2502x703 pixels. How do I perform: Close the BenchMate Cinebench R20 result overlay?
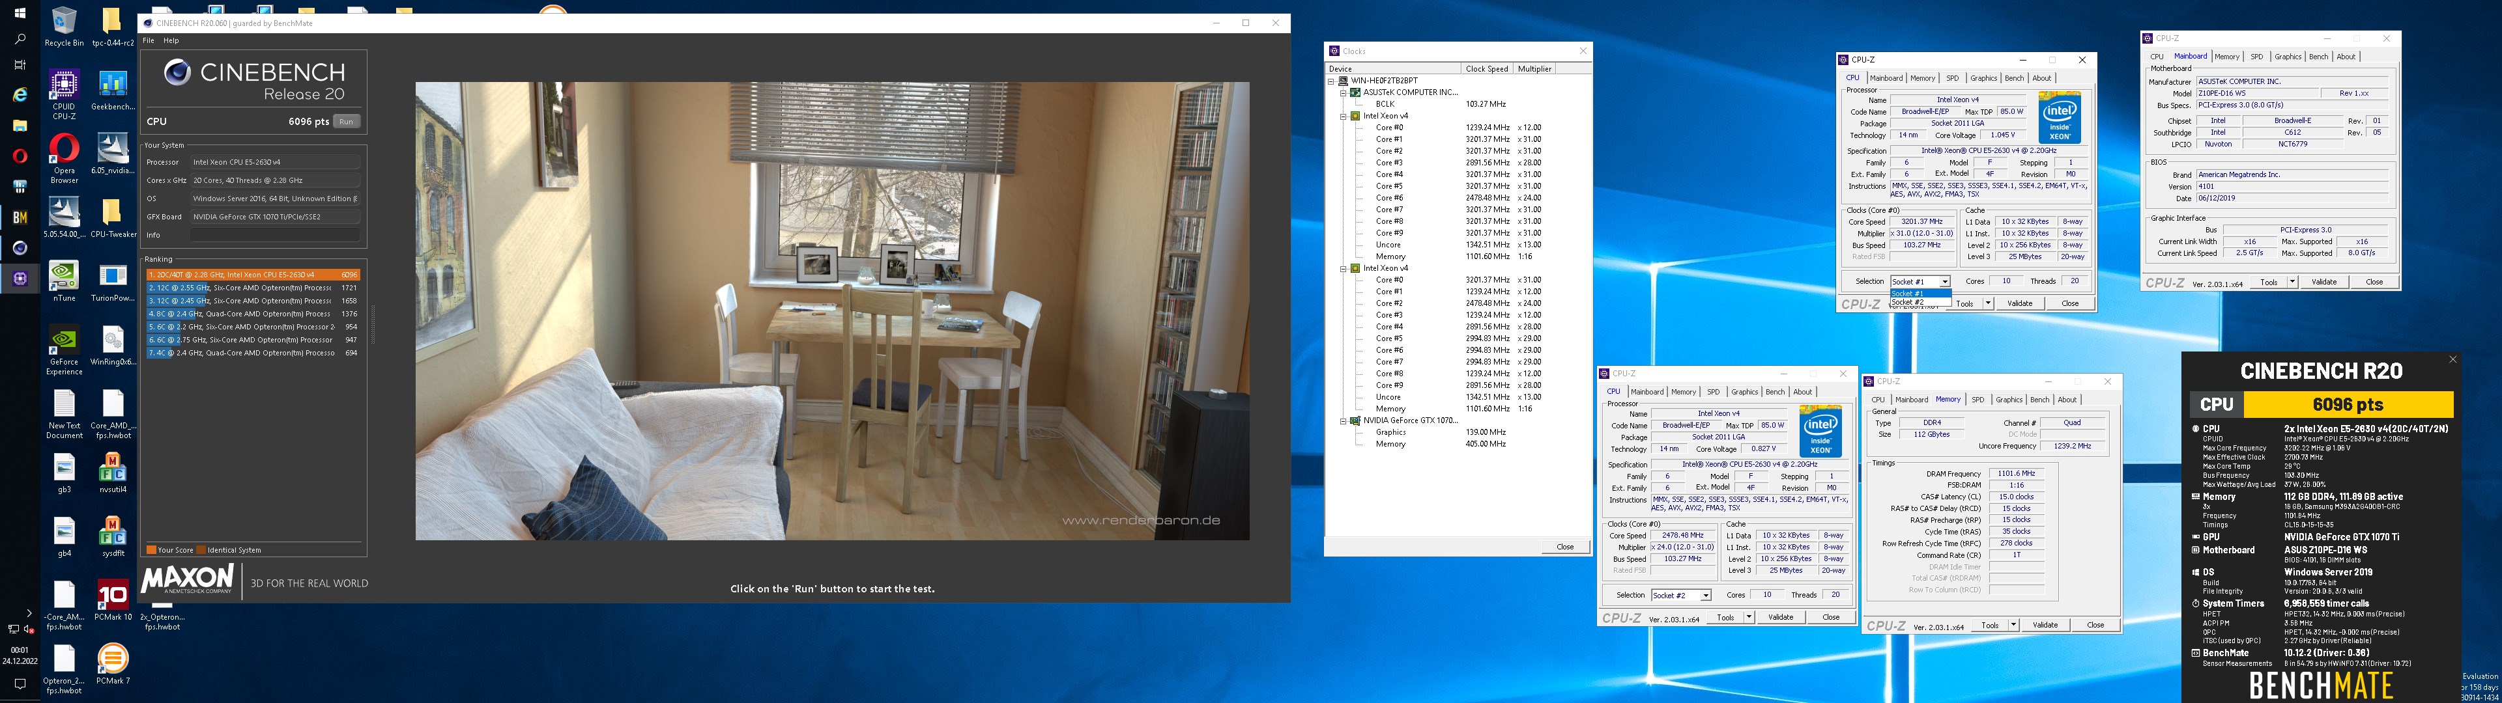coord(2452,359)
